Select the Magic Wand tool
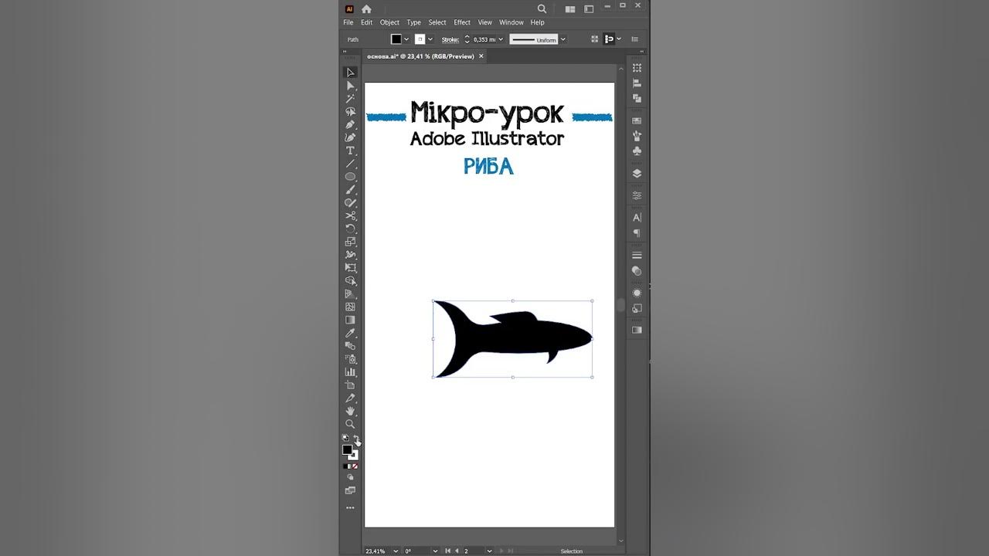The image size is (989, 556). click(x=350, y=99)
